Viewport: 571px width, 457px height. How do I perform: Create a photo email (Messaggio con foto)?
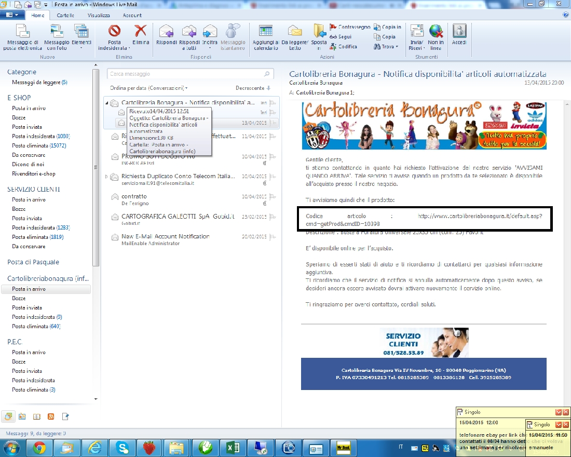click(x=57, y=37)
